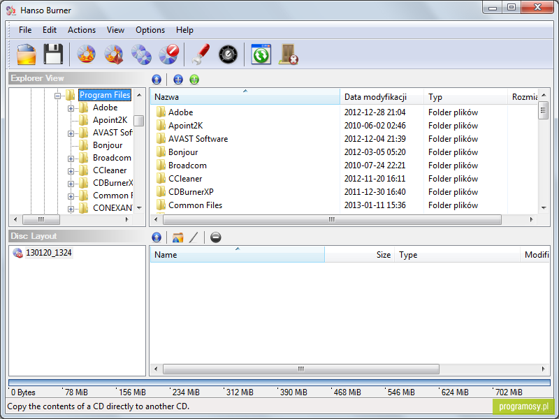
Task: Expand the CONEXANT tree node
Action: click(71, 209)
